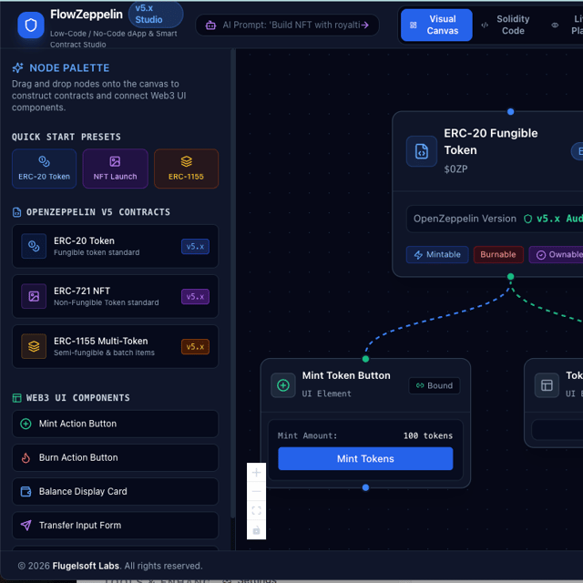Click the bottom green handle of ERC-20 node

[510, 277]
